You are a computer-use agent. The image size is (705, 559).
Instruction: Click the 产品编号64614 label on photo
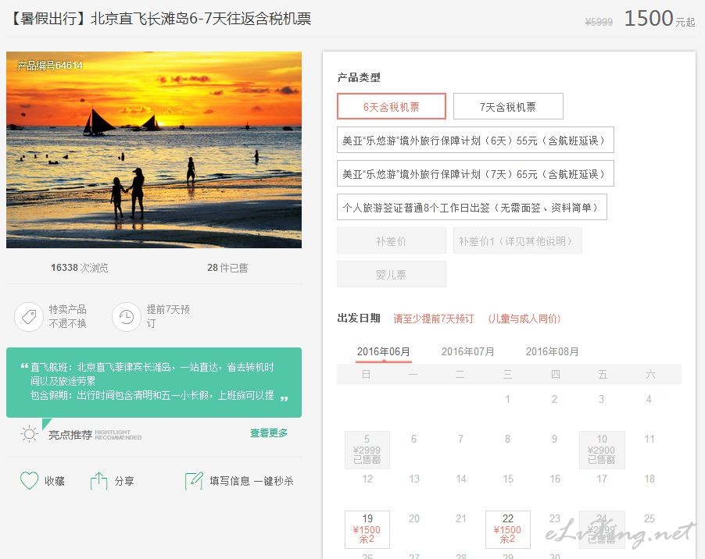(50, 66)
